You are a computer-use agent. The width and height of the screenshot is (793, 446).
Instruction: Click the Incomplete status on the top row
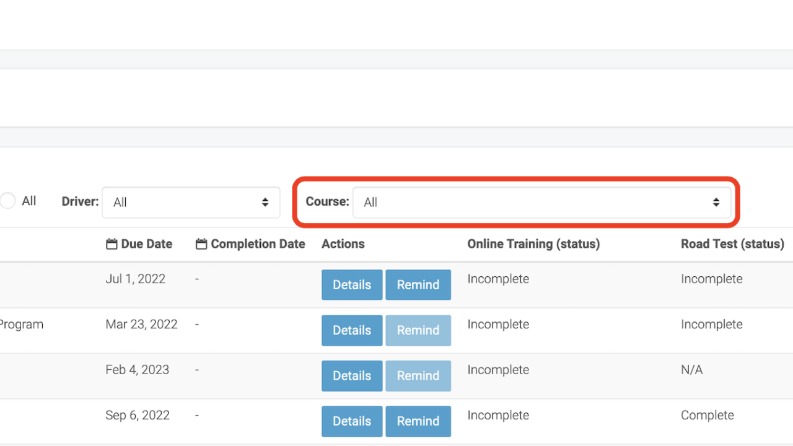coord(498,279)
